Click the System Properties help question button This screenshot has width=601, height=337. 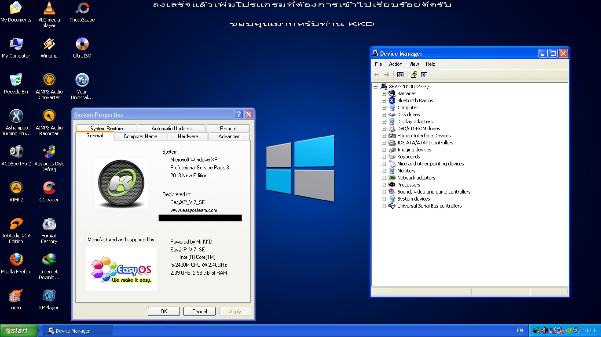[238, 115]
